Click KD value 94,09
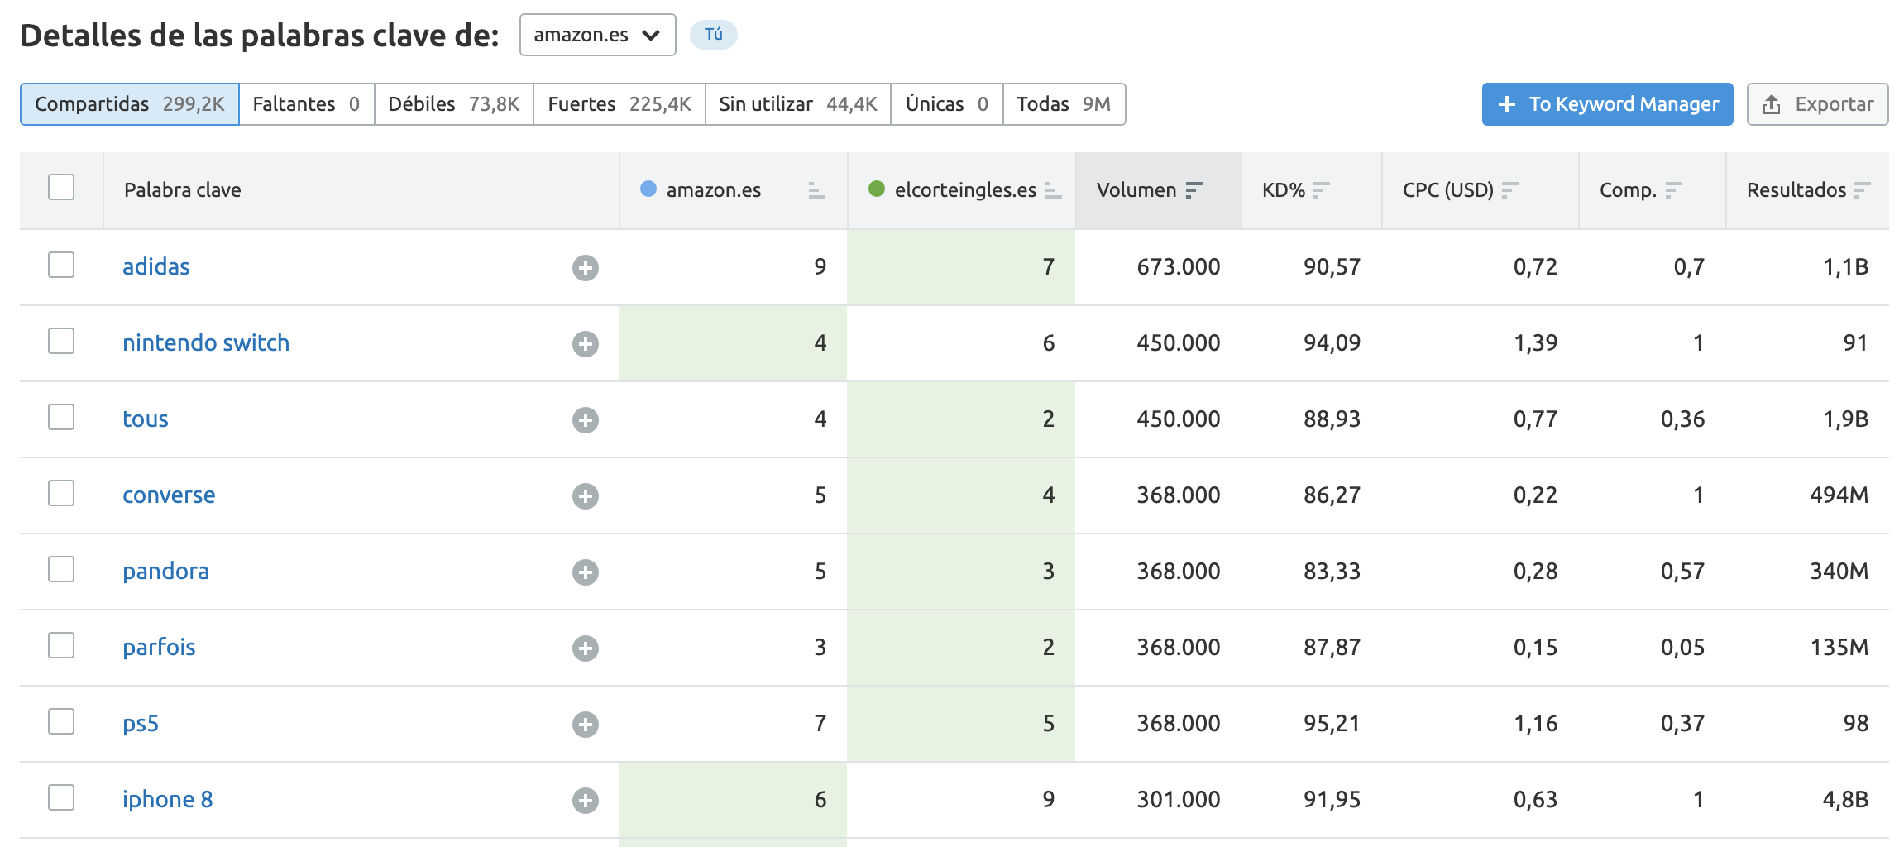Image resolution: width=1904 pixels, height=847 pixels. [1332, 342]
